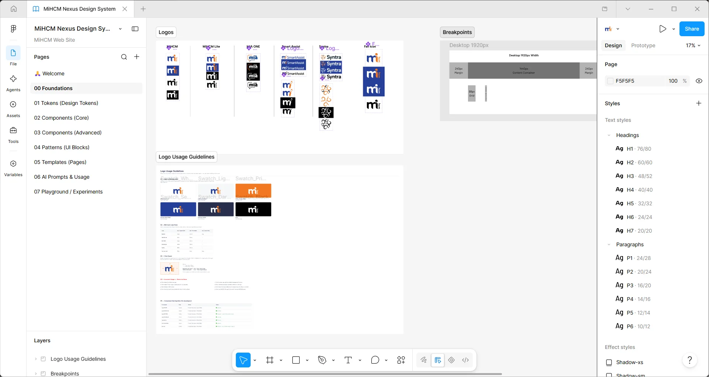Open the 07 Playground / Experiments page
Image resolution: width=709 pixels, height=377 pixels.
point(86,192)
